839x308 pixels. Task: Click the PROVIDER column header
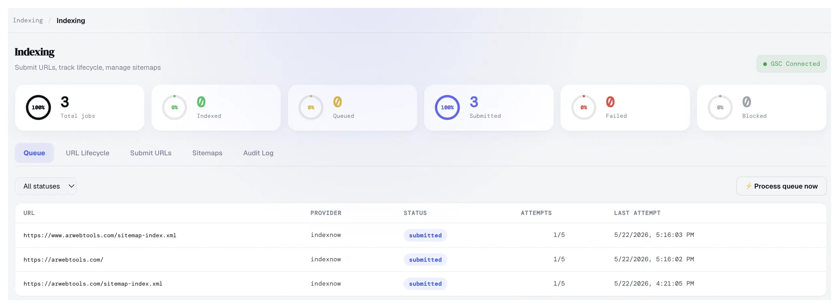(326, 213)
